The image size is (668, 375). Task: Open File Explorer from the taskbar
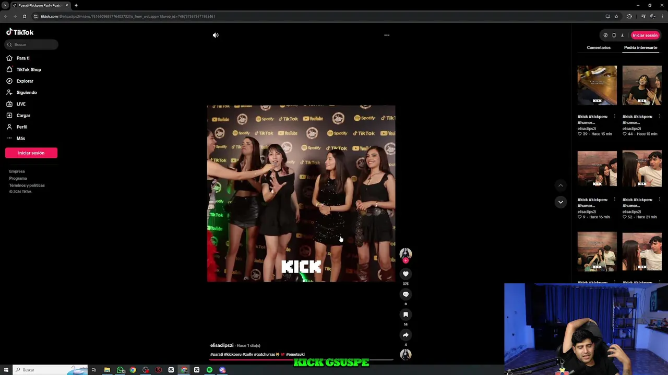[107, 370]
